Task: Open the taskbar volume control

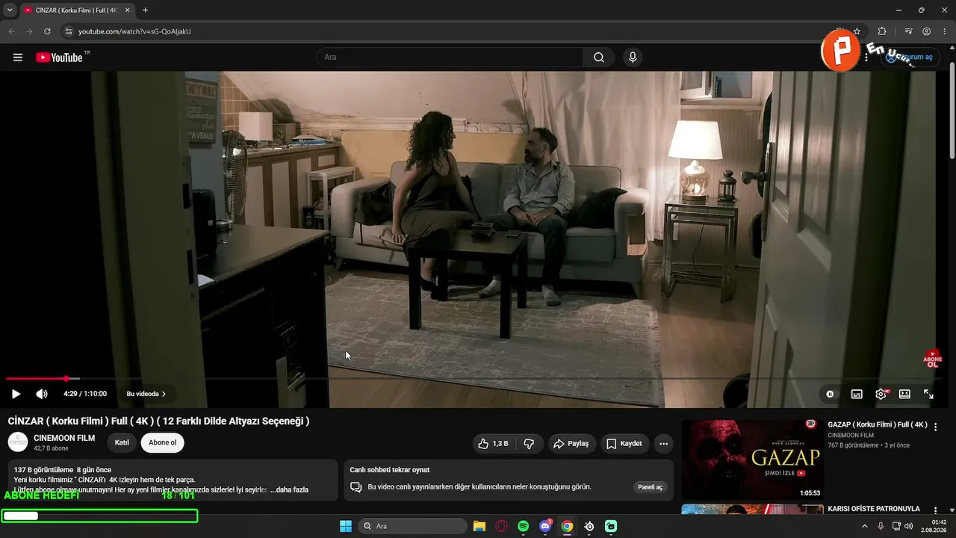Action: tap(909, 526)
